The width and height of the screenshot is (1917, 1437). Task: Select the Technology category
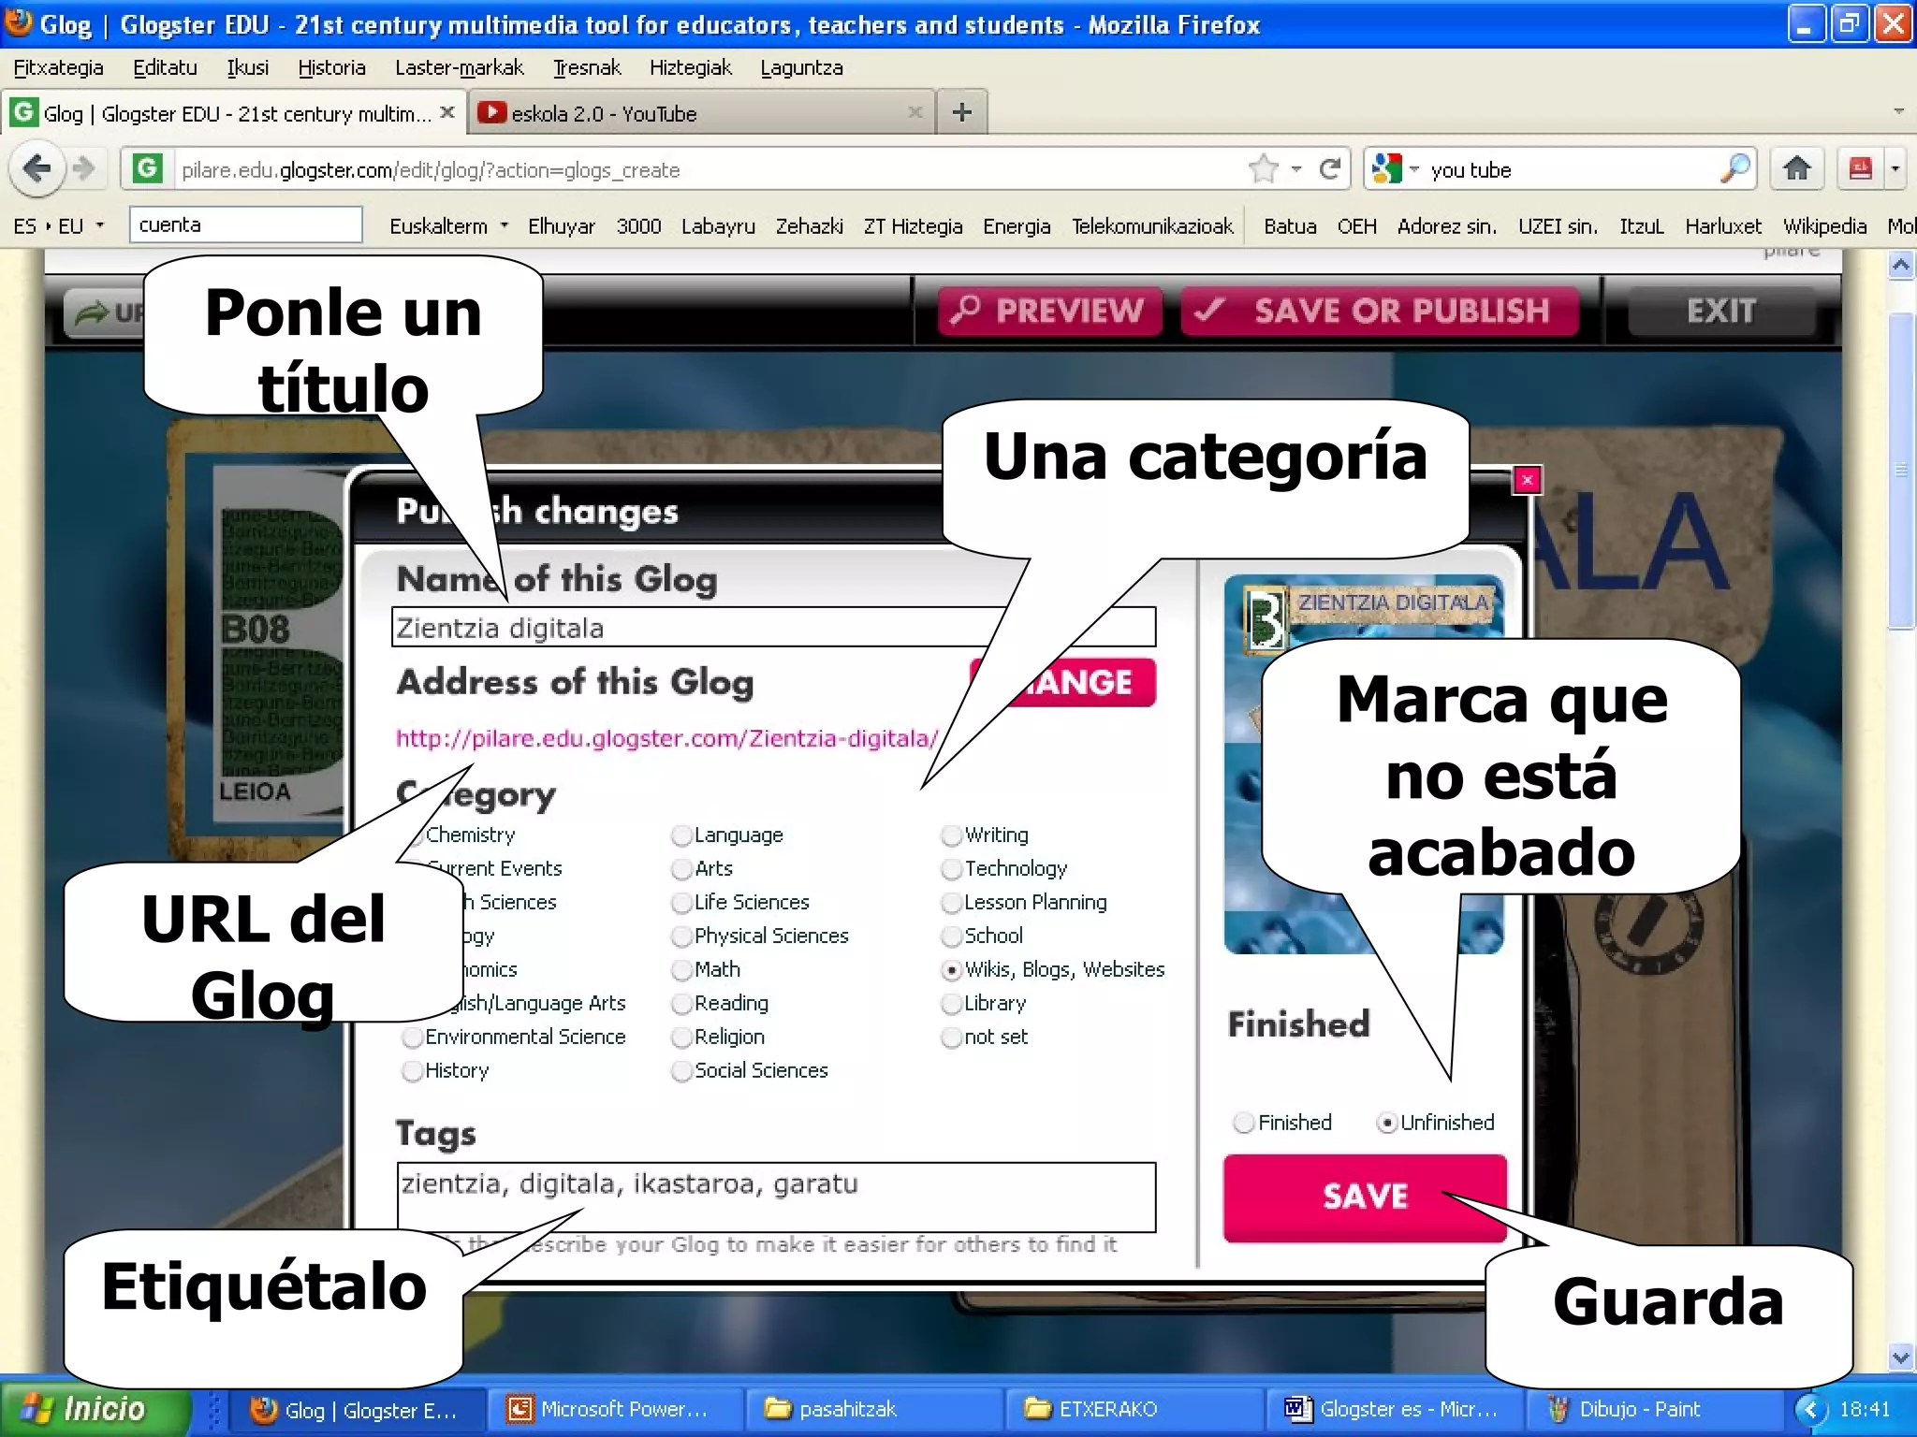coord(951,868)
